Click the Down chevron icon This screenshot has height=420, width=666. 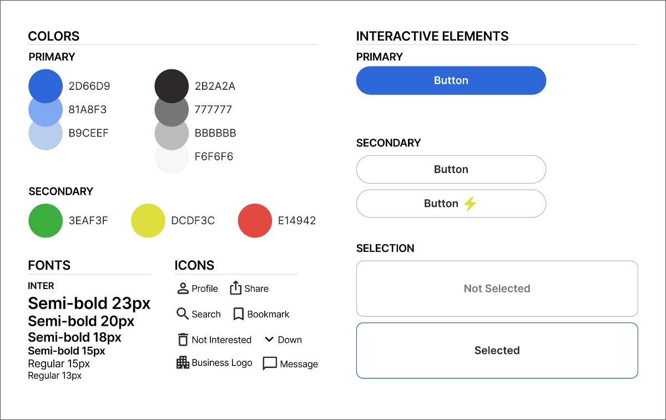point(269,340)
